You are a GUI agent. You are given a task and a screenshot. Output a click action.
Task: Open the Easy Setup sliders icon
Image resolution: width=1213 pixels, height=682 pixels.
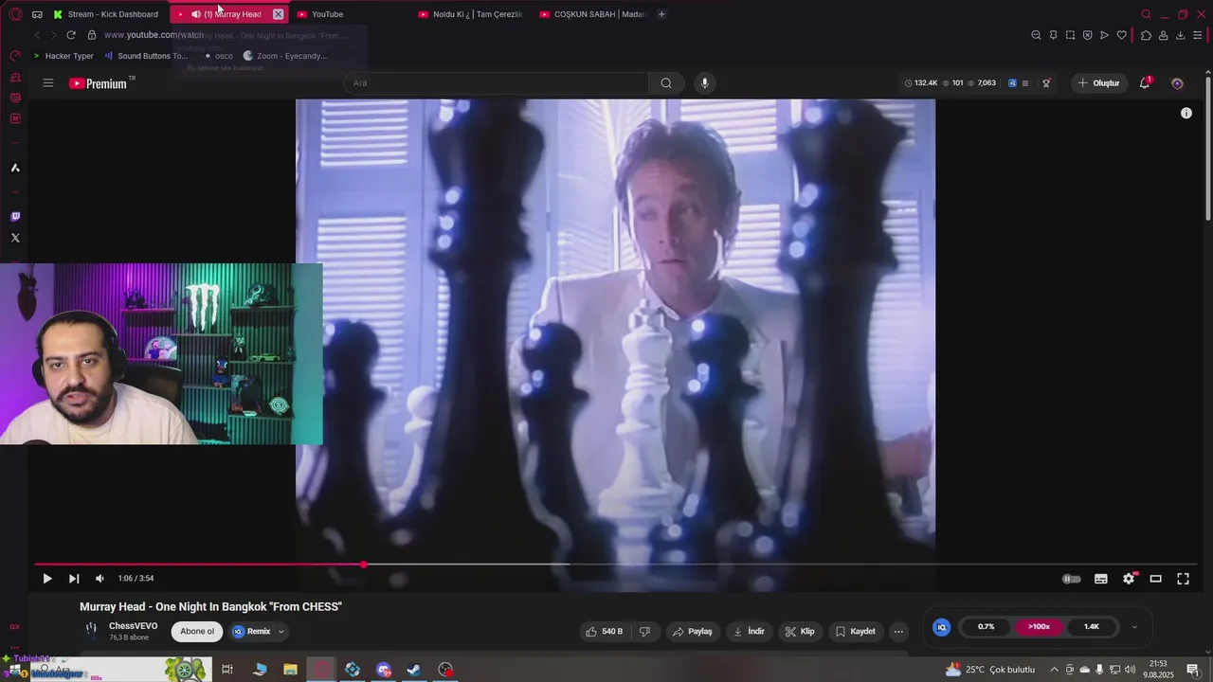pos(1198,35)
